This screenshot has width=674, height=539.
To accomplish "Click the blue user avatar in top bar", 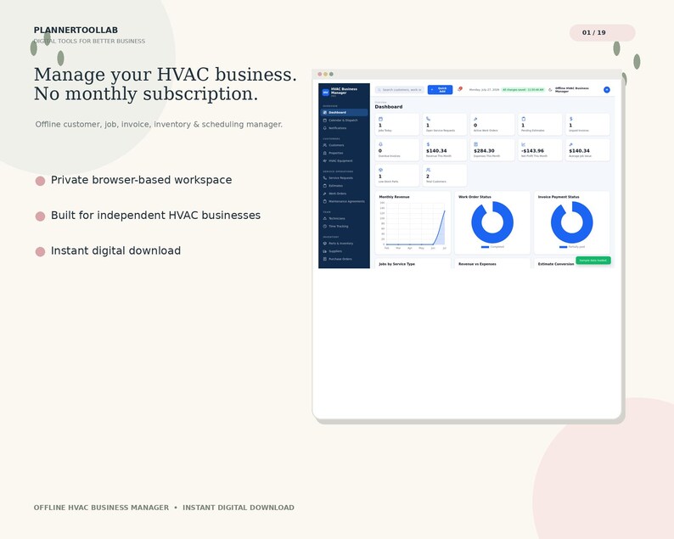I will click(606, 90).
